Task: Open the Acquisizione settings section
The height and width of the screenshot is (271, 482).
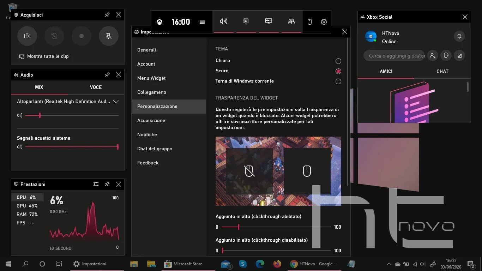Action: 169,120
